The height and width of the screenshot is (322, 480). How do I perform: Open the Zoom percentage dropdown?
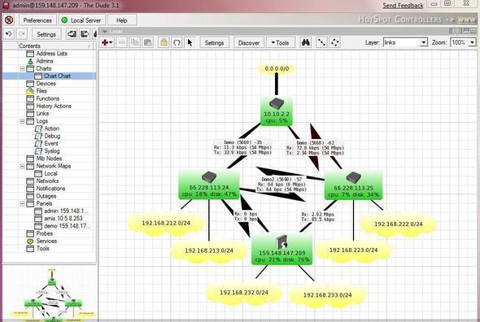463,42
